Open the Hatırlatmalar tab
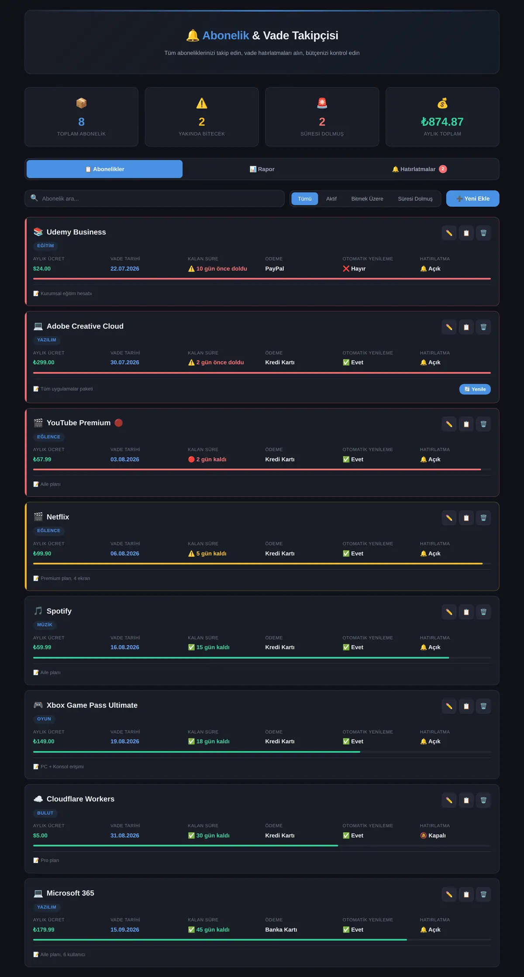 point(419,169)
